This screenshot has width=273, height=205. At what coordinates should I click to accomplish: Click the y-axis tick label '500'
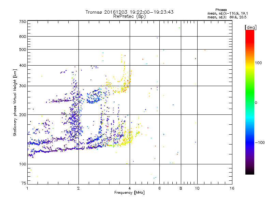(23, 50)
